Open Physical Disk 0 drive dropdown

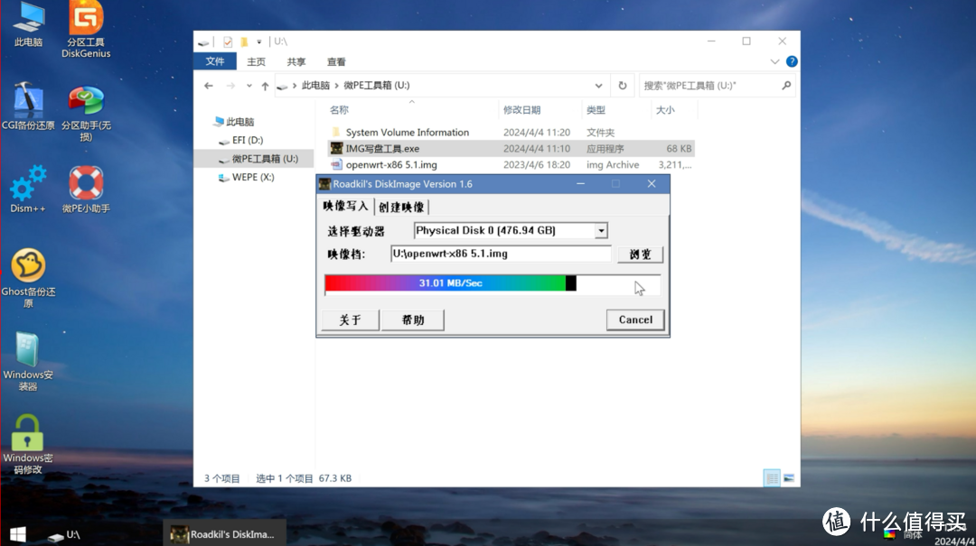click(601, 231)
